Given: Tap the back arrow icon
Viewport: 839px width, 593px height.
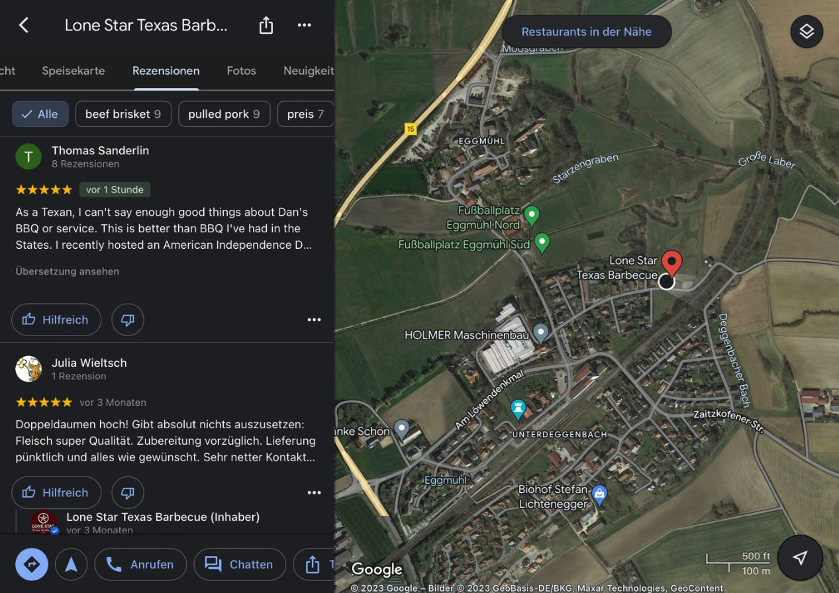Looking at the screenshot, I should click(x=24, y=25).
